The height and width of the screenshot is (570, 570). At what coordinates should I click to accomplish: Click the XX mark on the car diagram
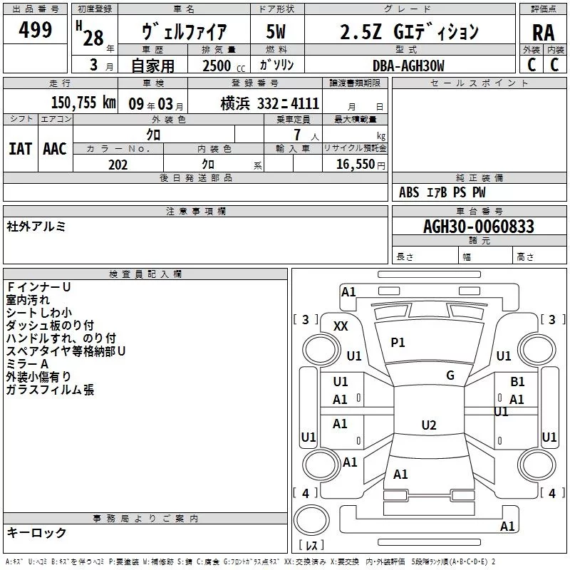click(341, 326)
